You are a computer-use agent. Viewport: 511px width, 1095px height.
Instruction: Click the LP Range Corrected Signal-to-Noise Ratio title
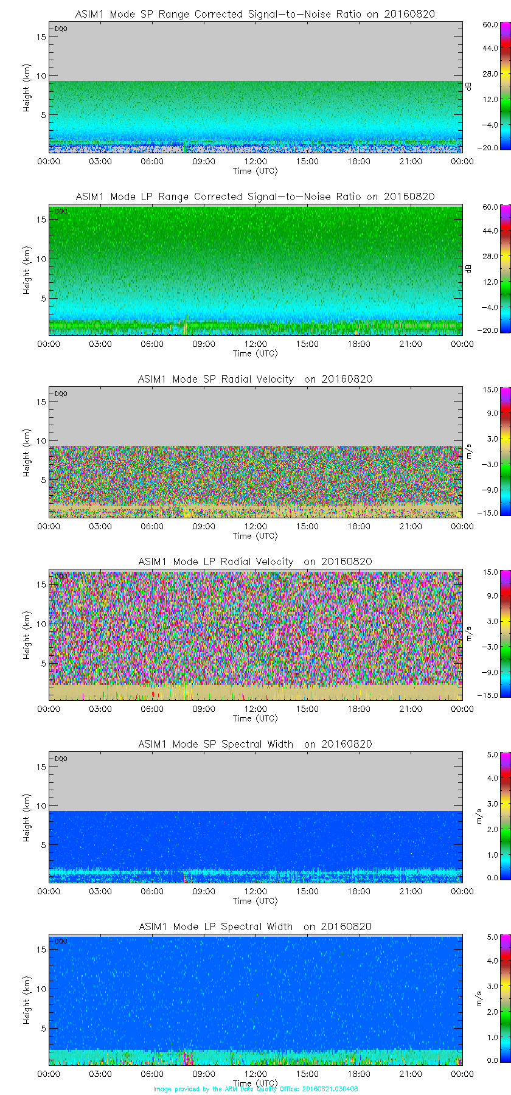pos(255,196)
